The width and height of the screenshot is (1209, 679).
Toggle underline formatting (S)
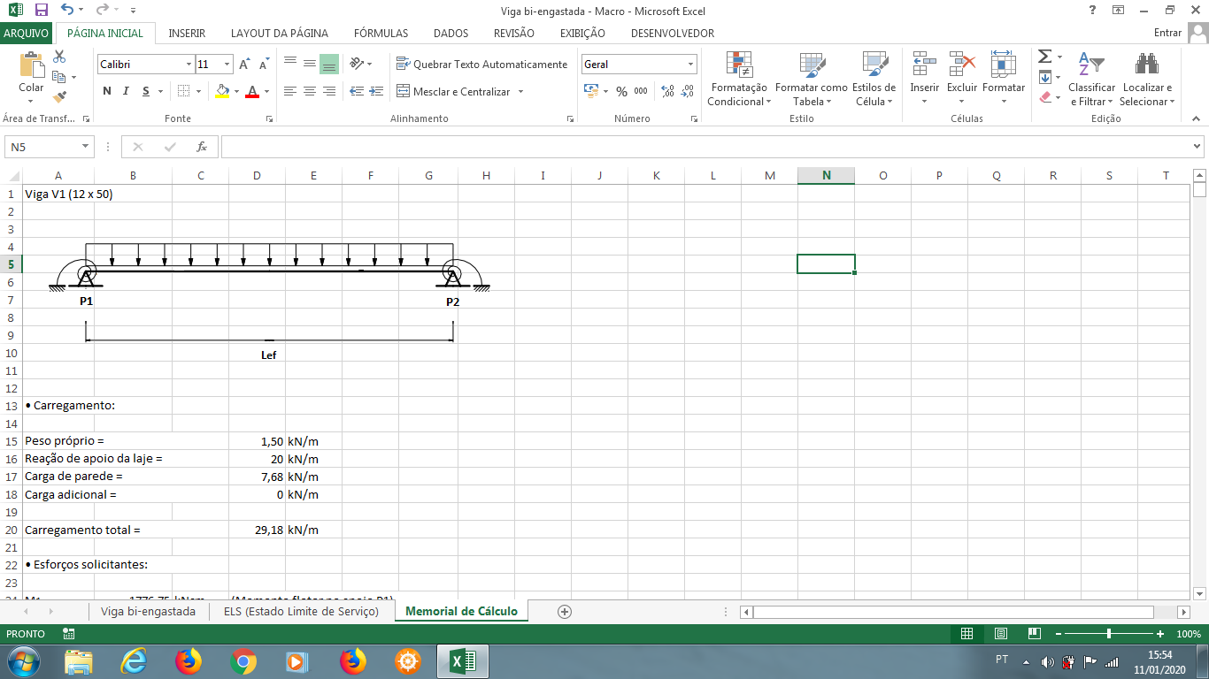145,91
